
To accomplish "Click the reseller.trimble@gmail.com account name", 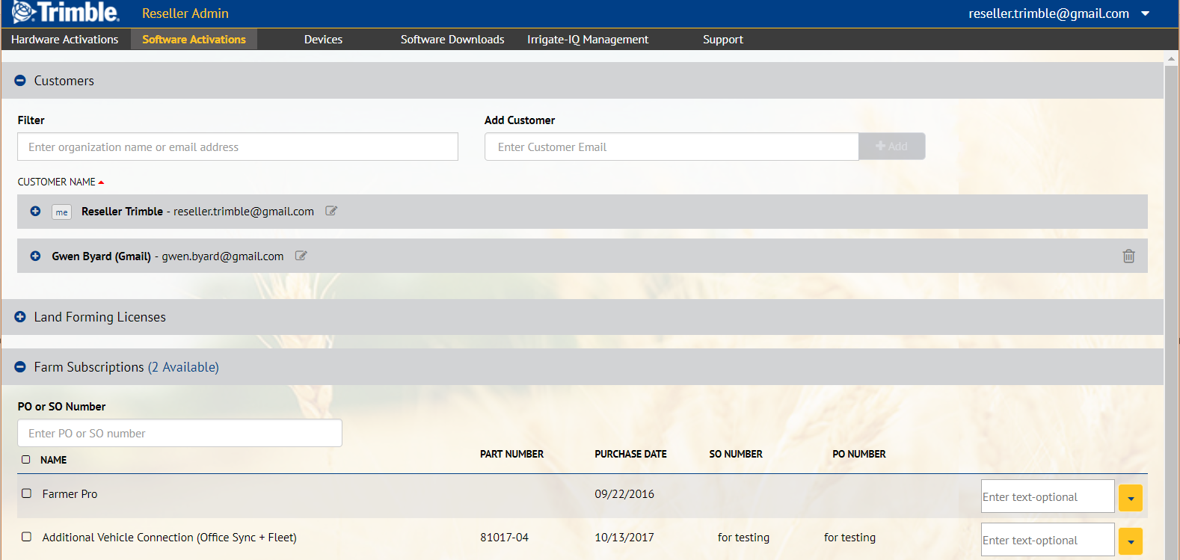I will coord(1048,13).
